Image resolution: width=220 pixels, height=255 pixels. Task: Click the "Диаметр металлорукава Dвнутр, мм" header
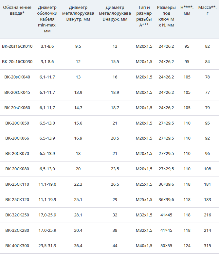pos(78,13)
